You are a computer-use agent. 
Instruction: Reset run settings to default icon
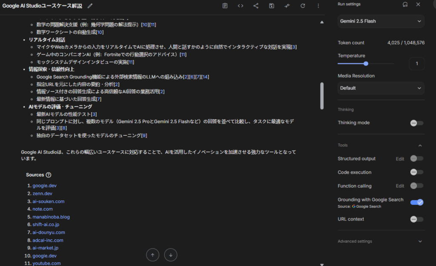pyautogui.click(x=405, y=4)
